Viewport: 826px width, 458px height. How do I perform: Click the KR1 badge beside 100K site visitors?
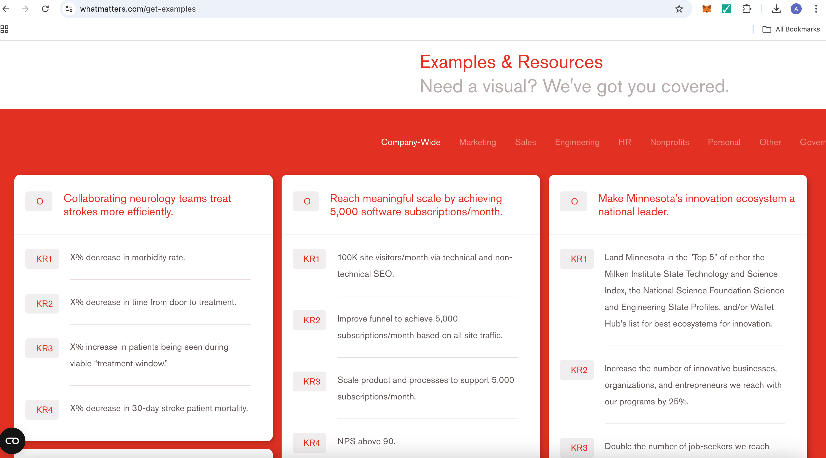tap(309, 259)
